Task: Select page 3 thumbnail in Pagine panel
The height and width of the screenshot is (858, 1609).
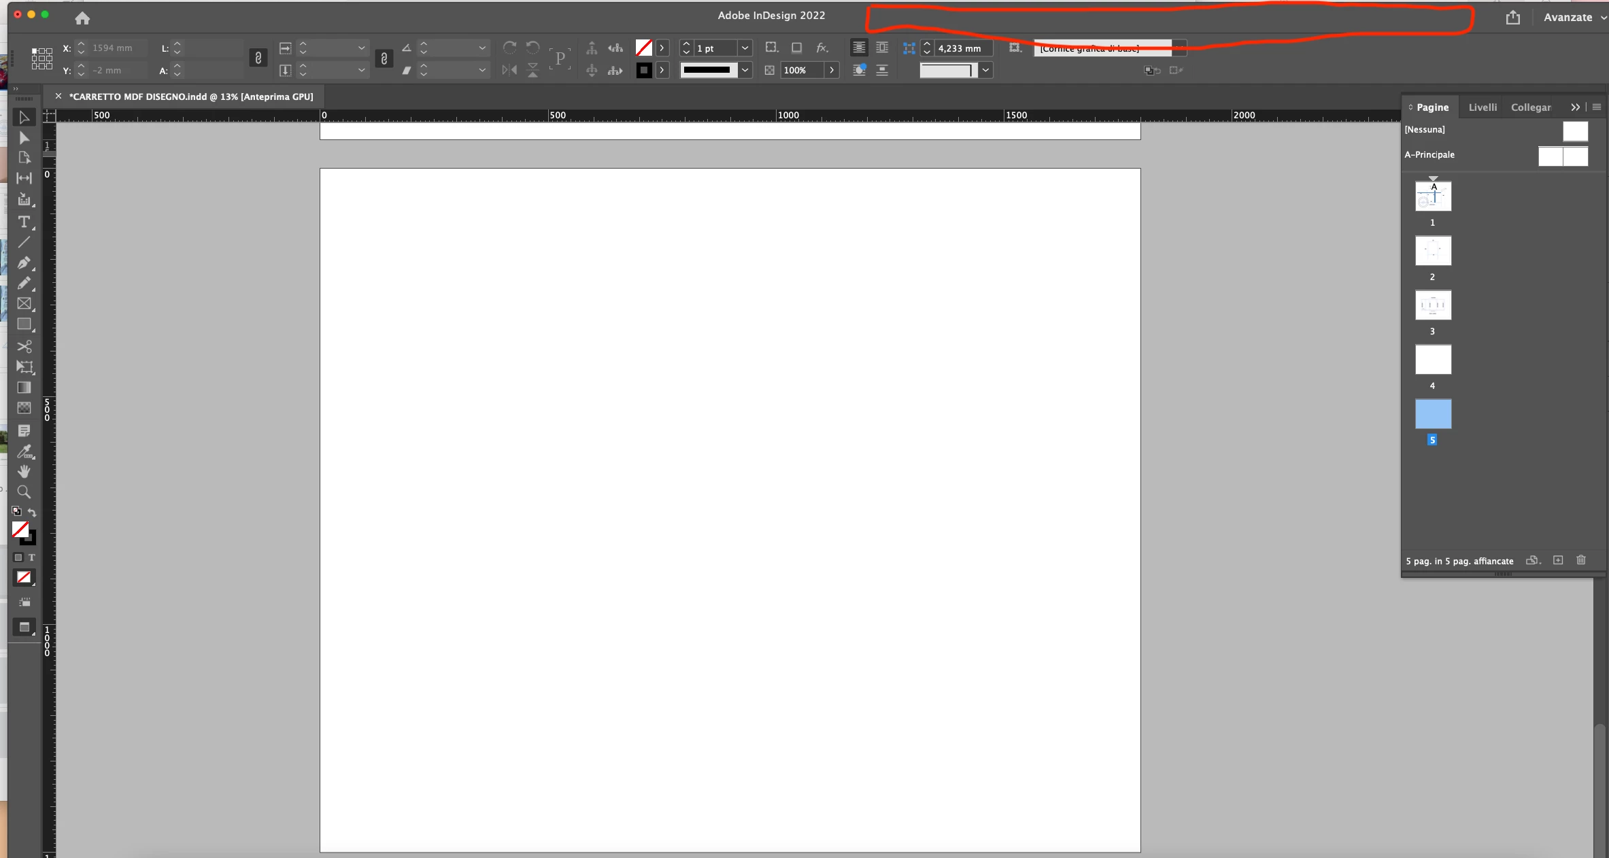Action: [1433, 305]
